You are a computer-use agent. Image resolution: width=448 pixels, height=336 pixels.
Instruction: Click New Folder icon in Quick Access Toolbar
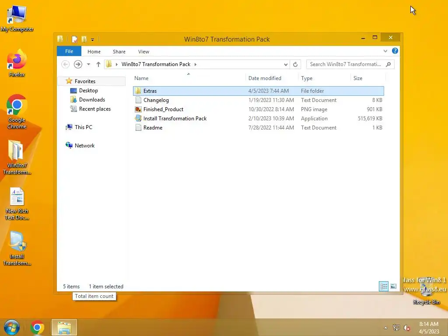tap(84, 39)
